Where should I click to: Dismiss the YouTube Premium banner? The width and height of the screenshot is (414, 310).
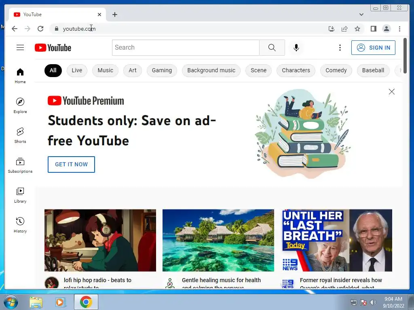(391, 92)
